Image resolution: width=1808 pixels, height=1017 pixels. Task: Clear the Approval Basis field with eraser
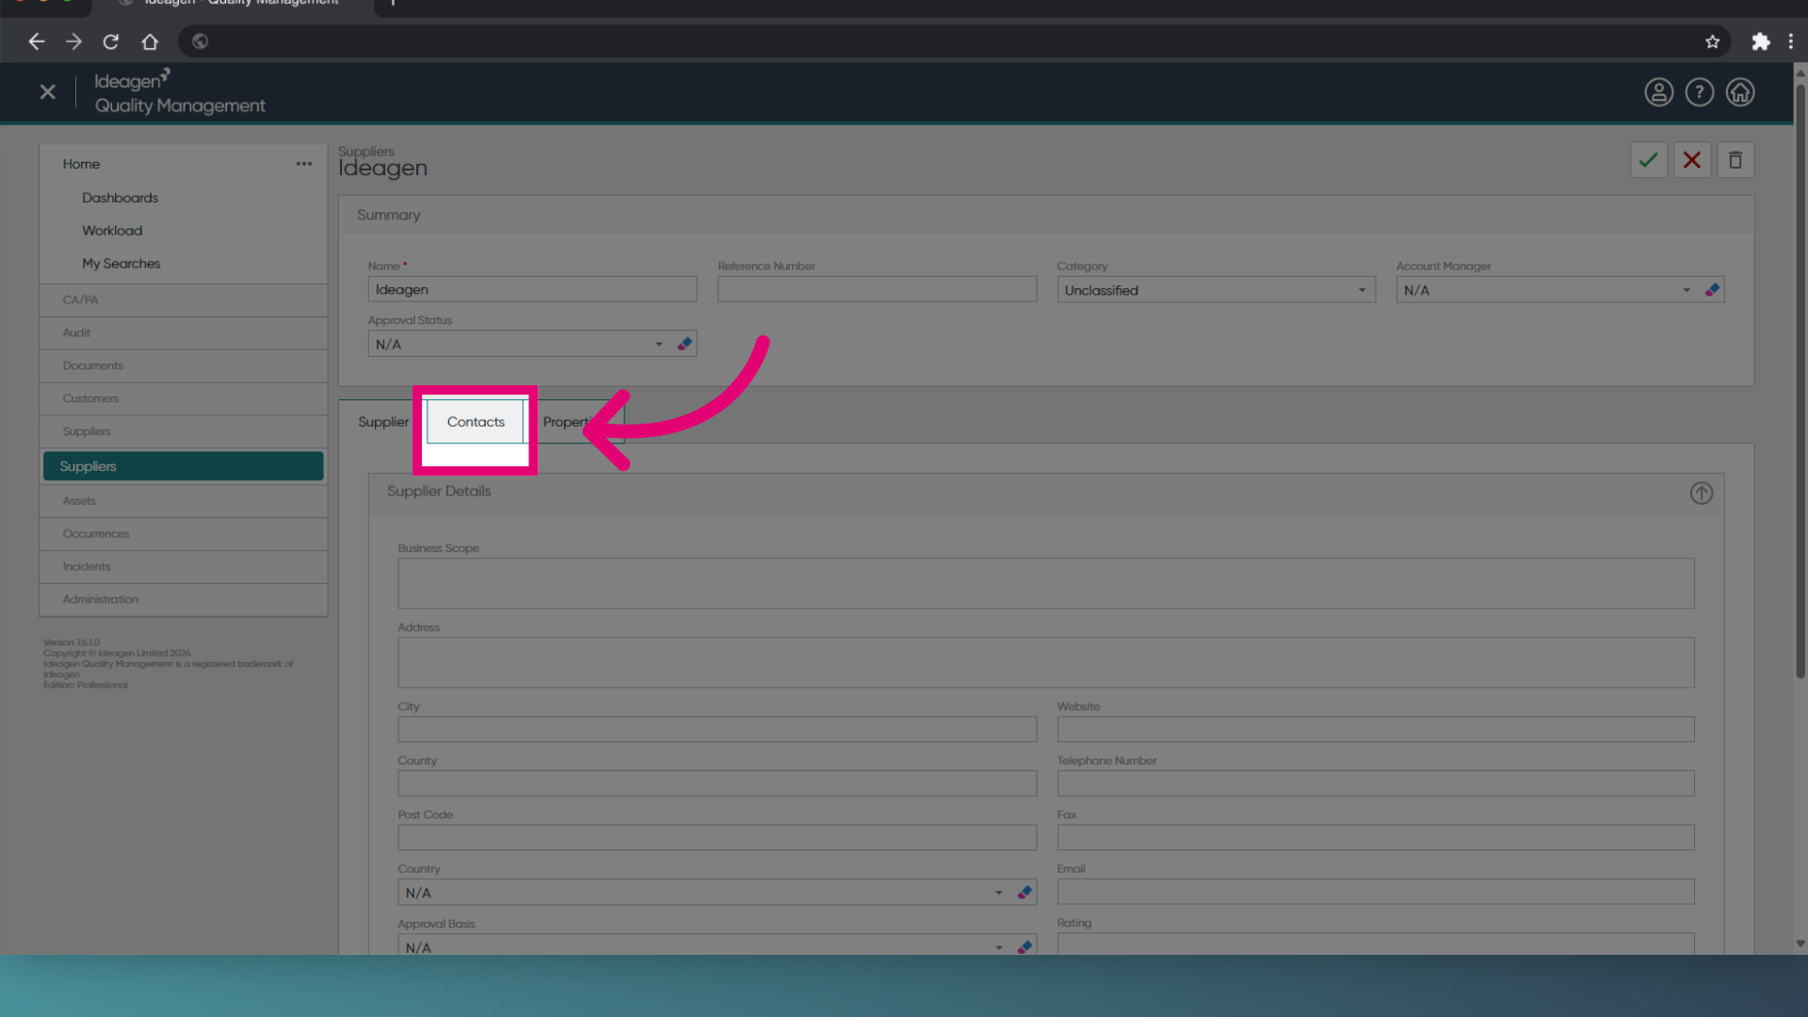click(1025, 946)
